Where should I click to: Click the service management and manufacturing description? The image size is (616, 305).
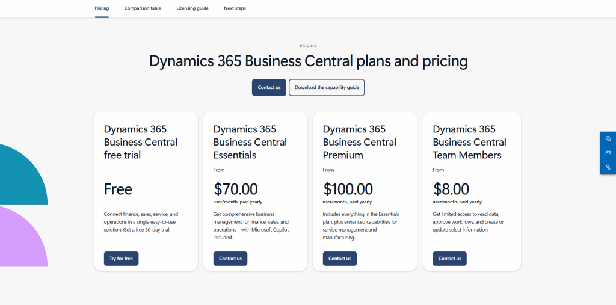coord(361,226)
